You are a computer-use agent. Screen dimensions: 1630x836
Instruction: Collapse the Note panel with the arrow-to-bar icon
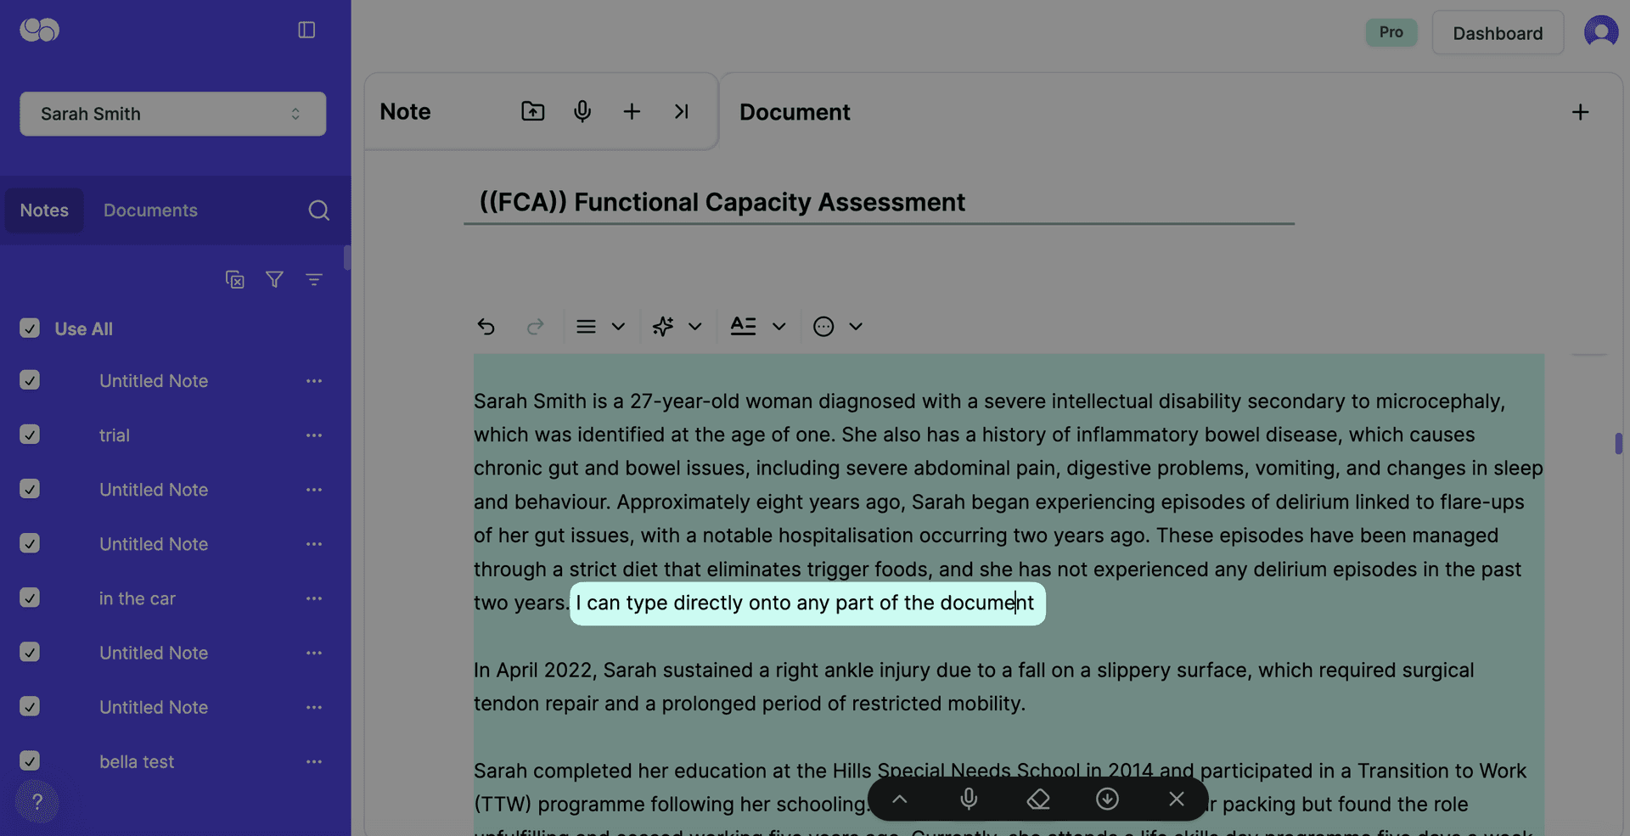pyautogui.click(x=681, y=111)
